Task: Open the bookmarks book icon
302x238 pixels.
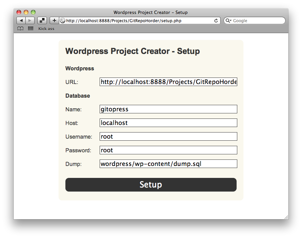Action: coord(21,29)
